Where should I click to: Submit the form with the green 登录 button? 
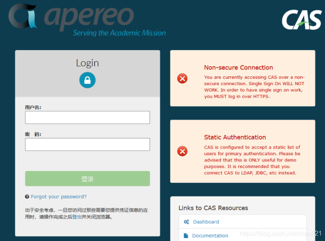[x=88, y=179]
